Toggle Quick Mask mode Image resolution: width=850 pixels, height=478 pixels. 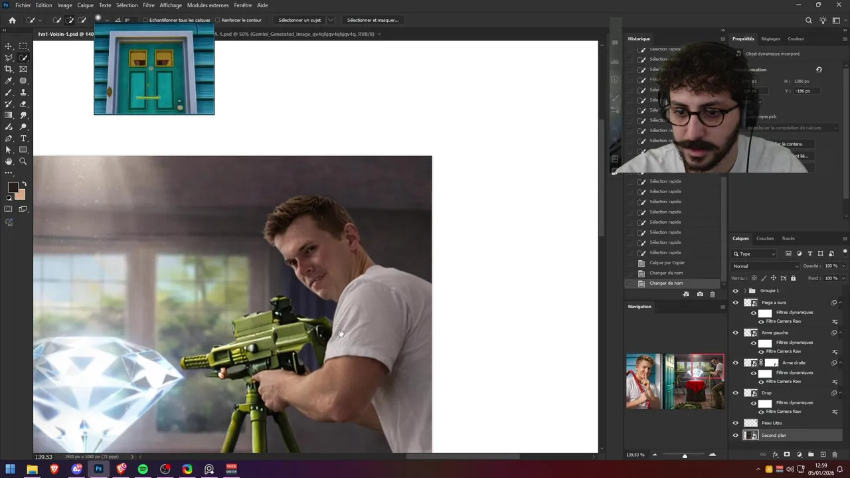9,208
